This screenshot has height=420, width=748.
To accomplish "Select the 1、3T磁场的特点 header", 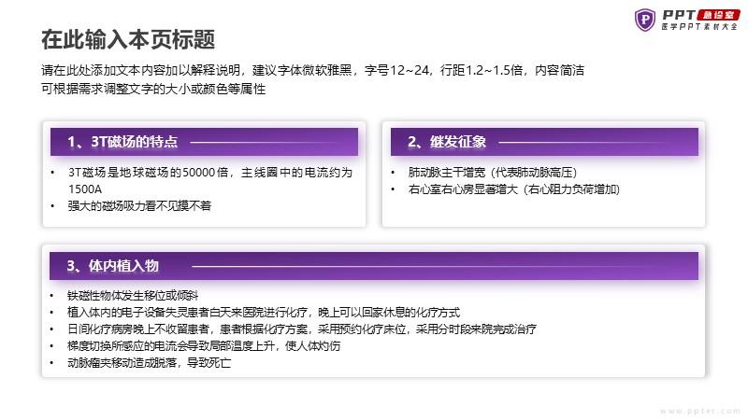I will (x=122, y=142).
